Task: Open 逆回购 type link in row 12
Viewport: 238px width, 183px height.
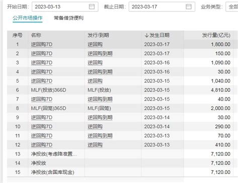Action: [x=95, y=145]
